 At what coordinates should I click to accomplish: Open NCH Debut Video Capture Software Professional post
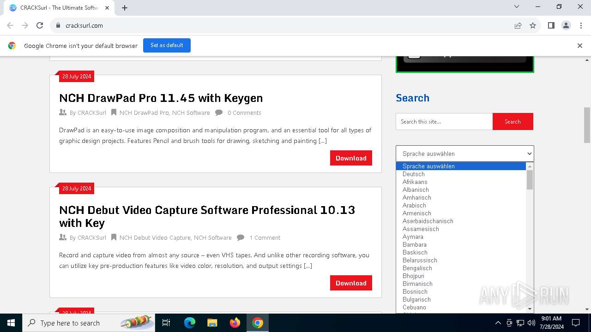[x=207, y=216]
